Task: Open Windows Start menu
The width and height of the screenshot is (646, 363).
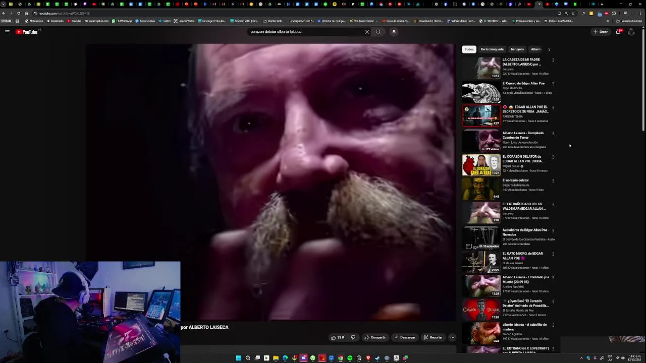Action: [239, 358]
